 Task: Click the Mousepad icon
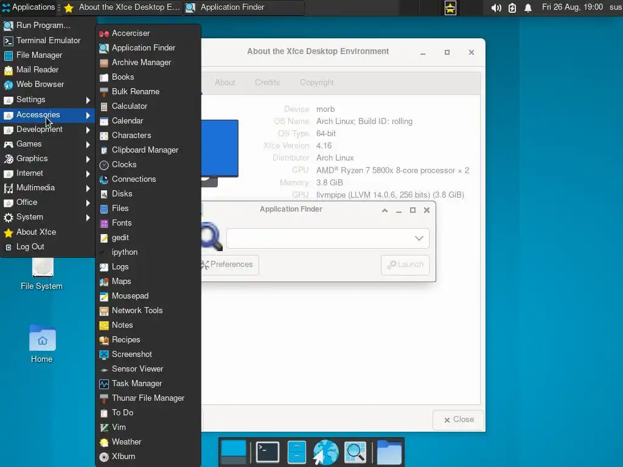103,296
